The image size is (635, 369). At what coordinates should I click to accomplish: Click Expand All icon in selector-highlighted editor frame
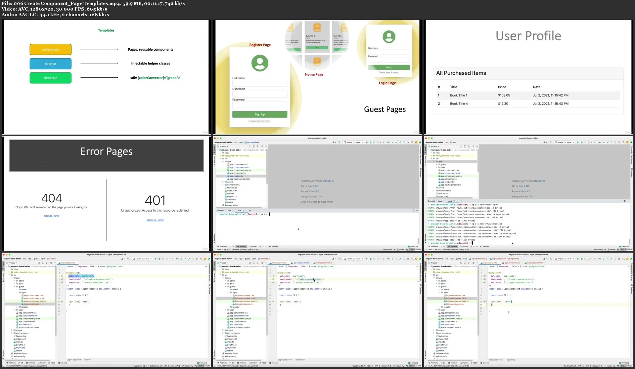click(x=43, y=263)
